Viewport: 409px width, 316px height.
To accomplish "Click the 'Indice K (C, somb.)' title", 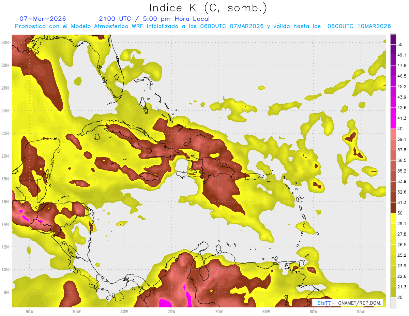I will pos(208,8).
